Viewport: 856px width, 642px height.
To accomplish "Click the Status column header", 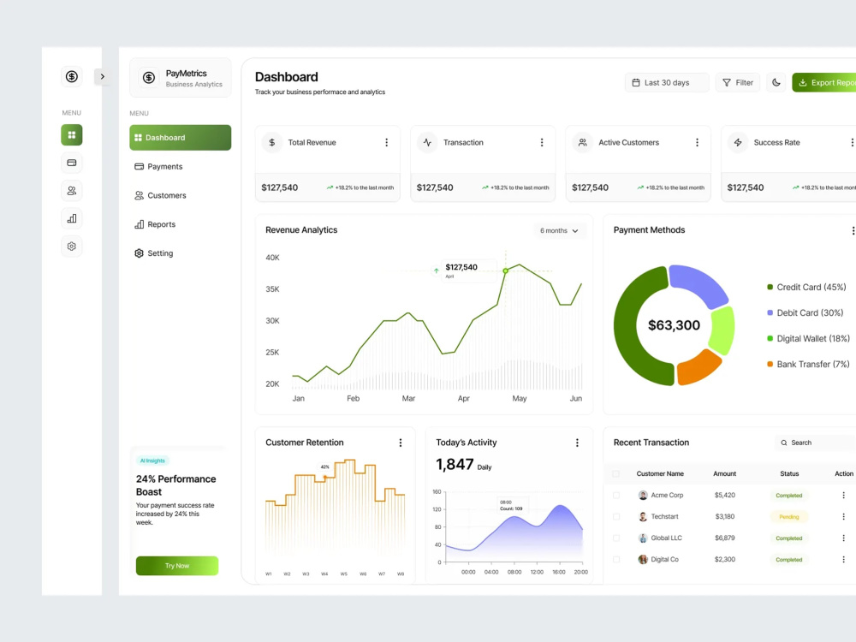I will coord(789,474).
